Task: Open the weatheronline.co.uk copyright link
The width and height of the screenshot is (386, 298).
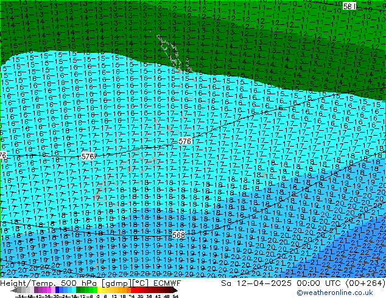Action: (335, 293)
